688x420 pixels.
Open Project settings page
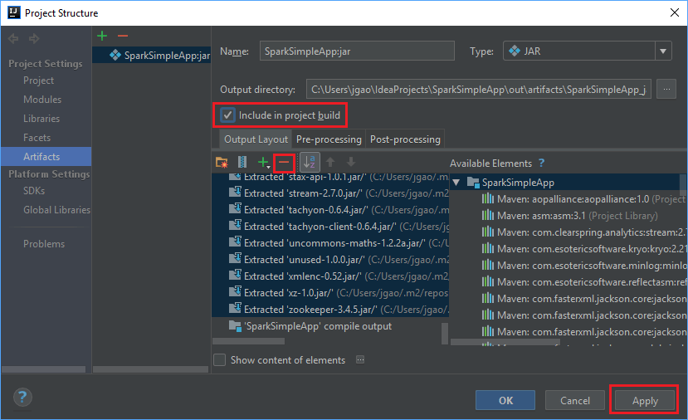pyautogui.click(x=39, y=81)
